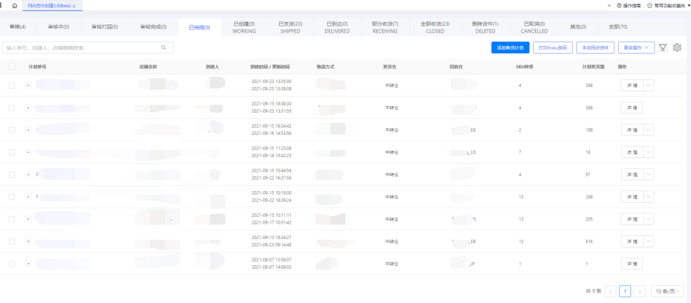The width and height of the screenshot is (691, 303).
Task: Switch to the 草稿(4) tab
Action: pyautogui.click(x=18, y=27)
